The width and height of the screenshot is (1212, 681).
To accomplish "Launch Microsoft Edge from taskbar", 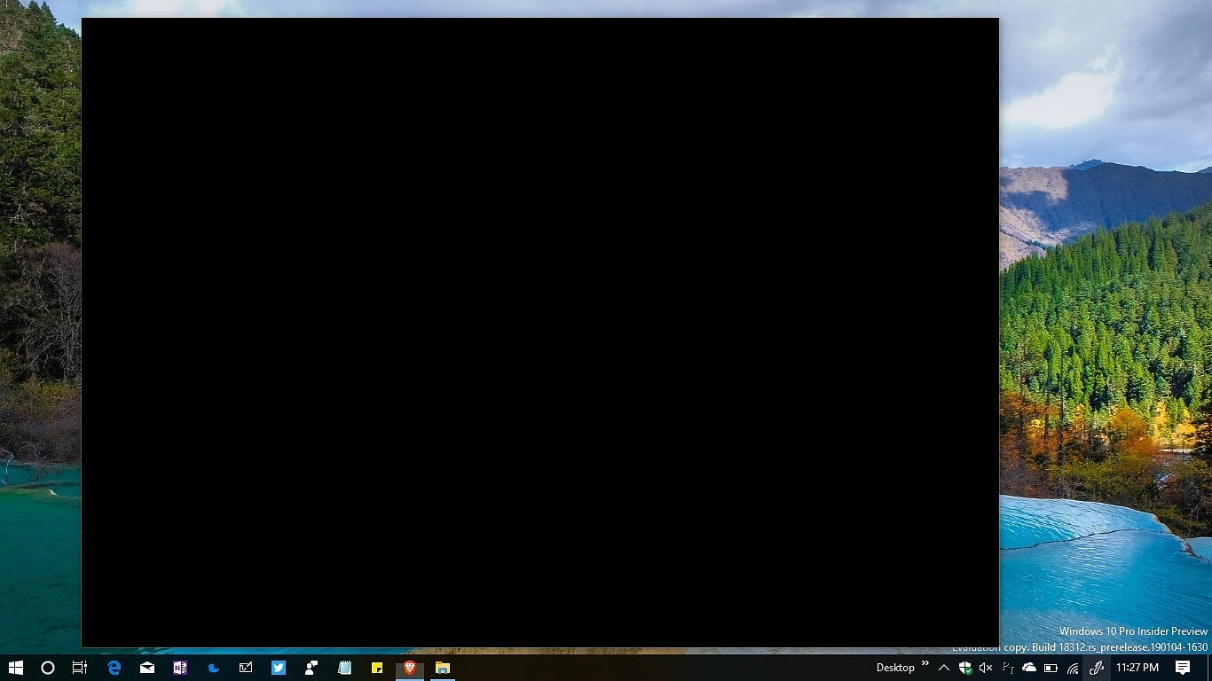I will pyautogui.click(x=114, y=668).
